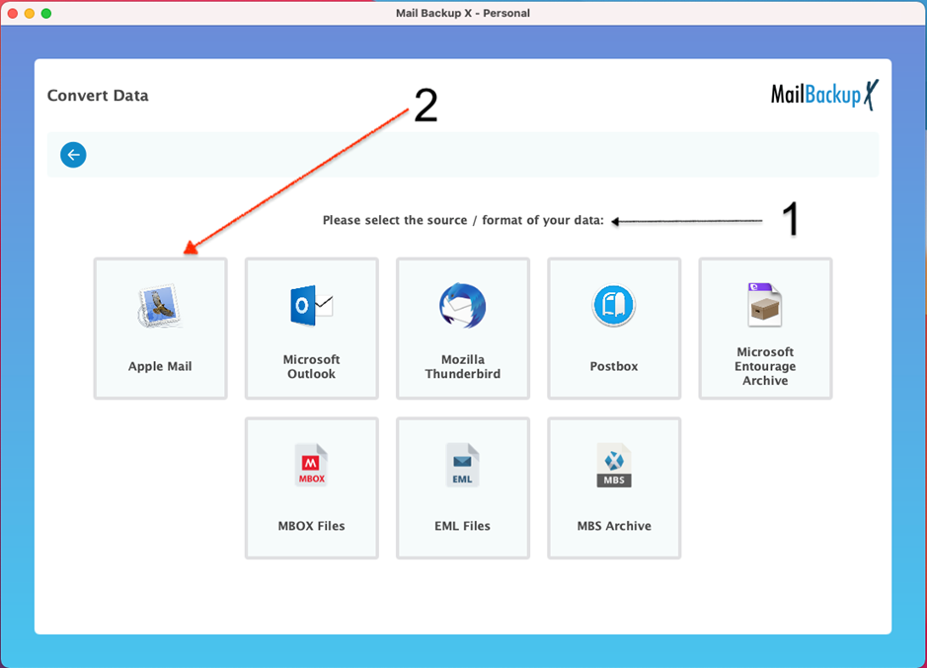The height and width of the screenshot is (668, 927).
Task: Click the 'Mozilla Thunderbird' label
Action: point(463,366)
